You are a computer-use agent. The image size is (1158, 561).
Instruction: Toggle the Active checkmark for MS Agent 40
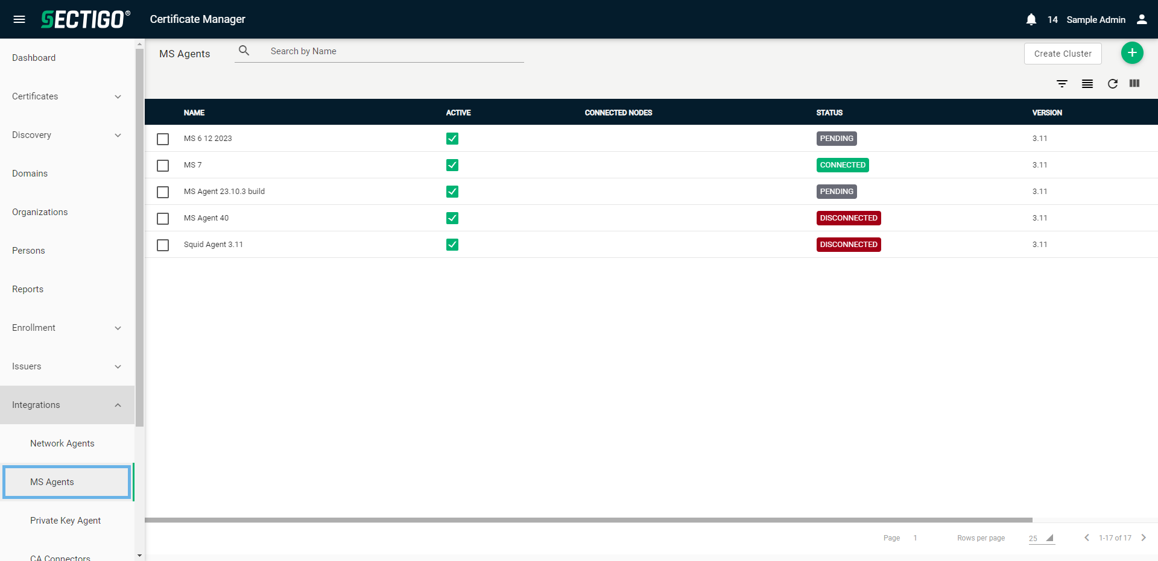click(x=452, y=218)
